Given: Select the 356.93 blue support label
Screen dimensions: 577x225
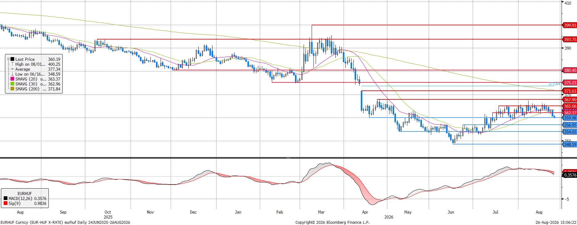Looking at the screenshot, I should pos(570,125).
